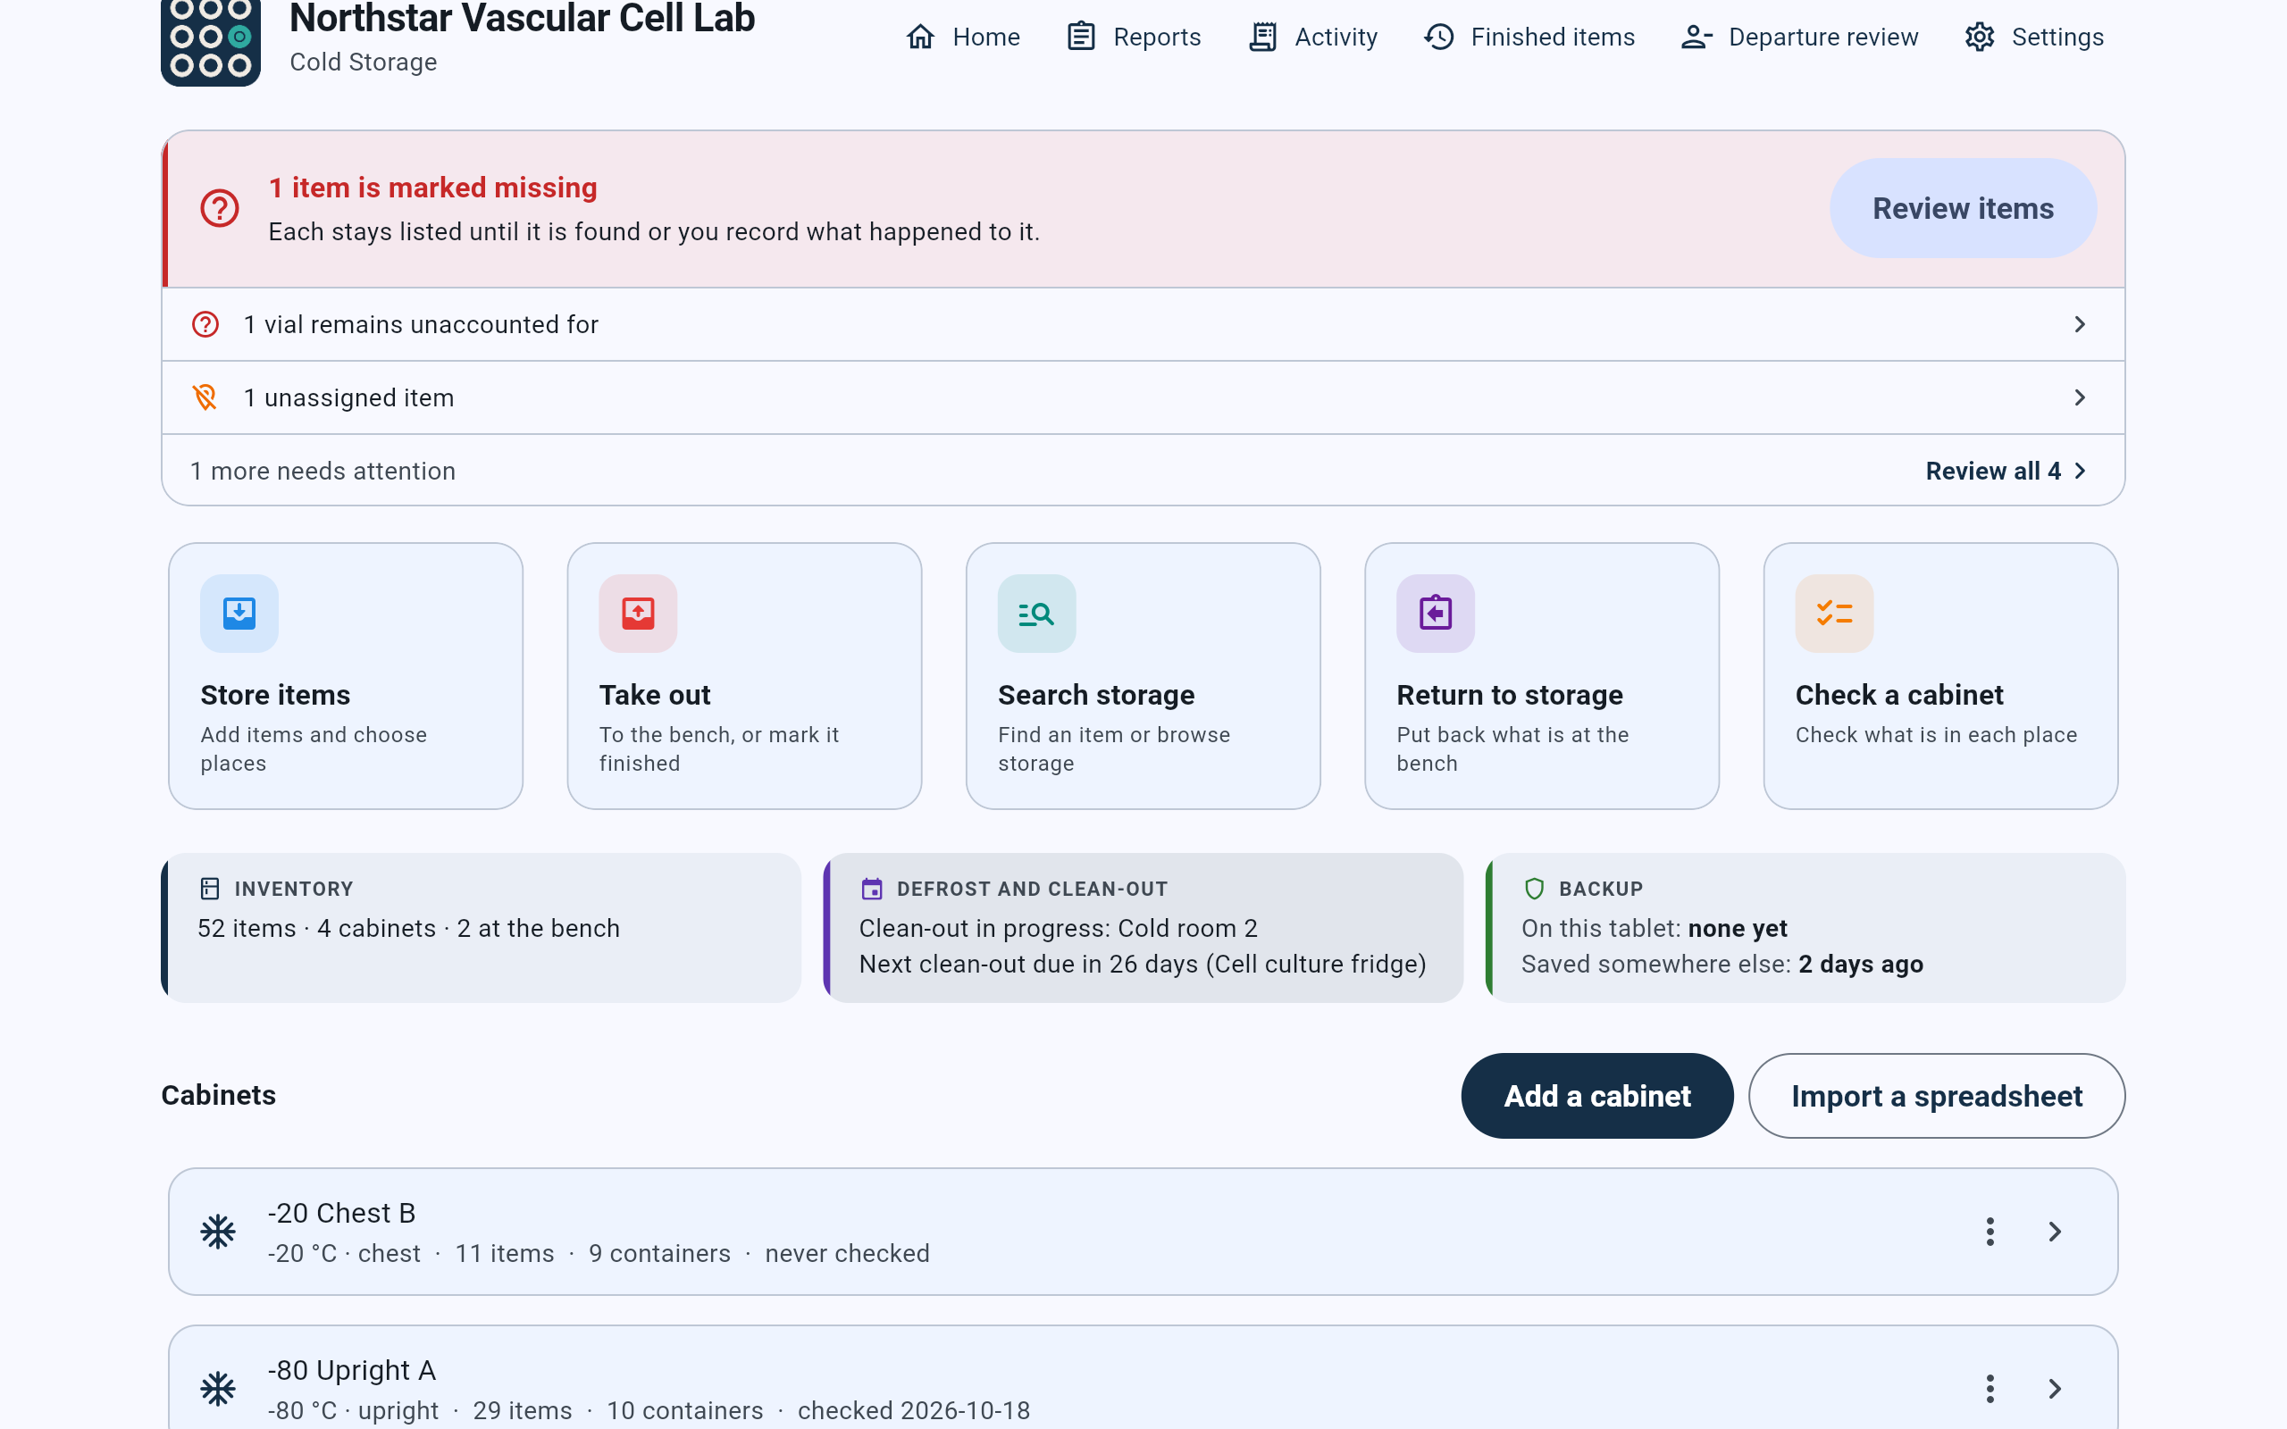
Task: Click the Settings gear icon
Action: (1980, 37)
